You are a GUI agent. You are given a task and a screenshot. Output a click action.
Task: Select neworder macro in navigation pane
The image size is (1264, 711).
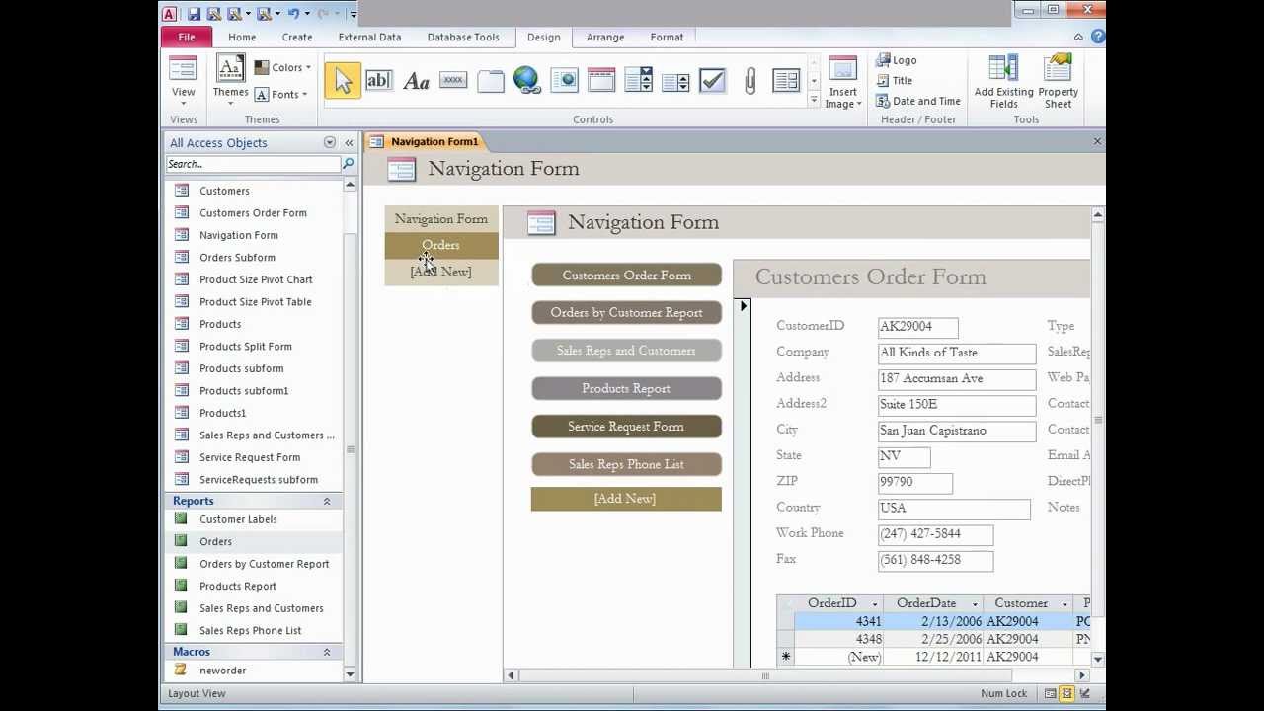pyautogui.click(x=222, y=671)
